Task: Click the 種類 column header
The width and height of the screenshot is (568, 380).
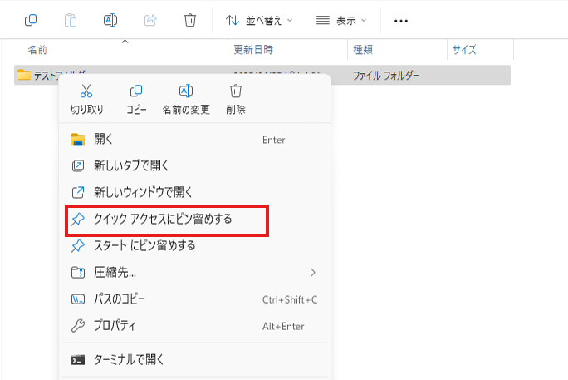Action: 364,51
